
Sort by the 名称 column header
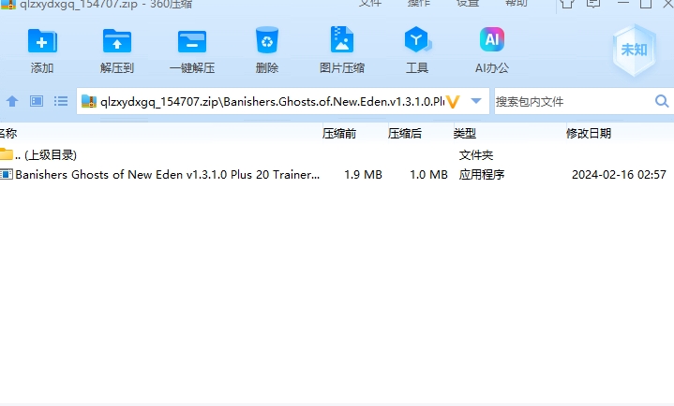pos(8,134)
